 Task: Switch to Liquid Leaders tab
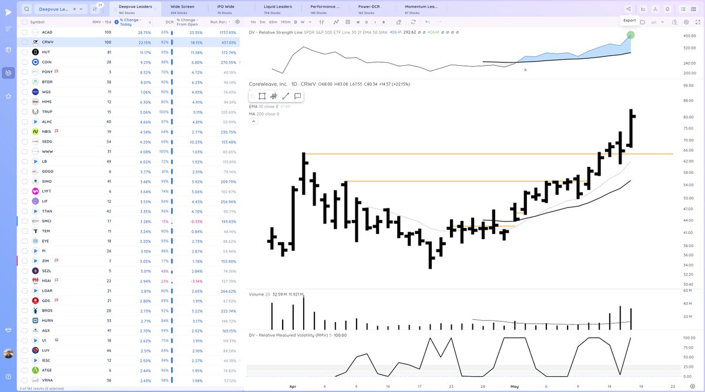pos(278,9)
